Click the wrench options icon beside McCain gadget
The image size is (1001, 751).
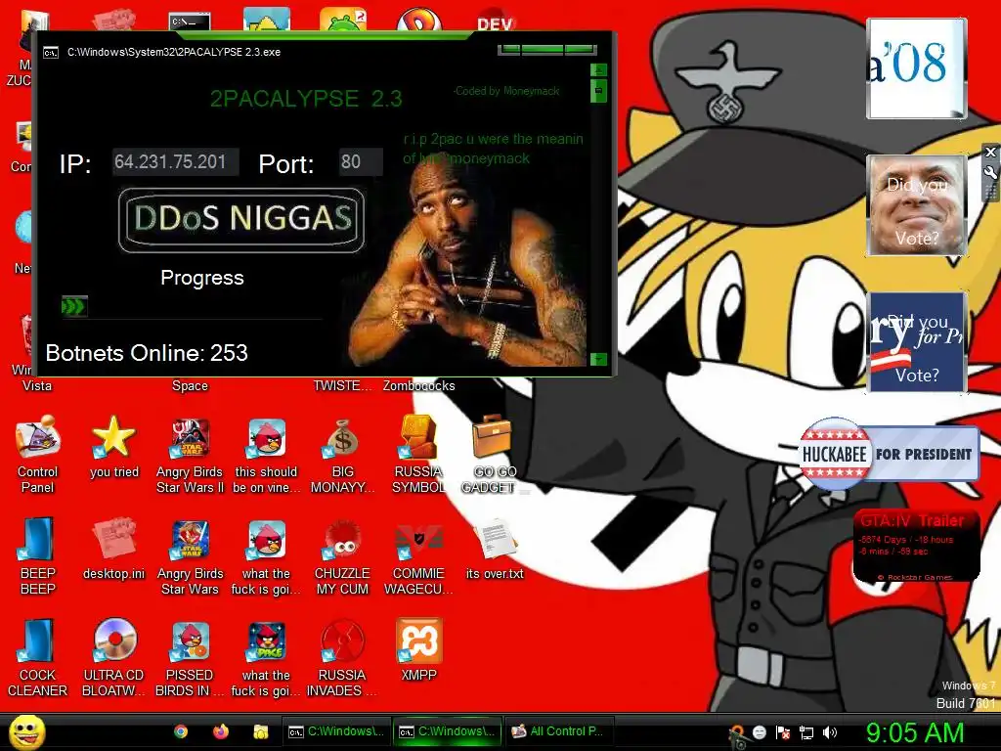tap(990, 172)
